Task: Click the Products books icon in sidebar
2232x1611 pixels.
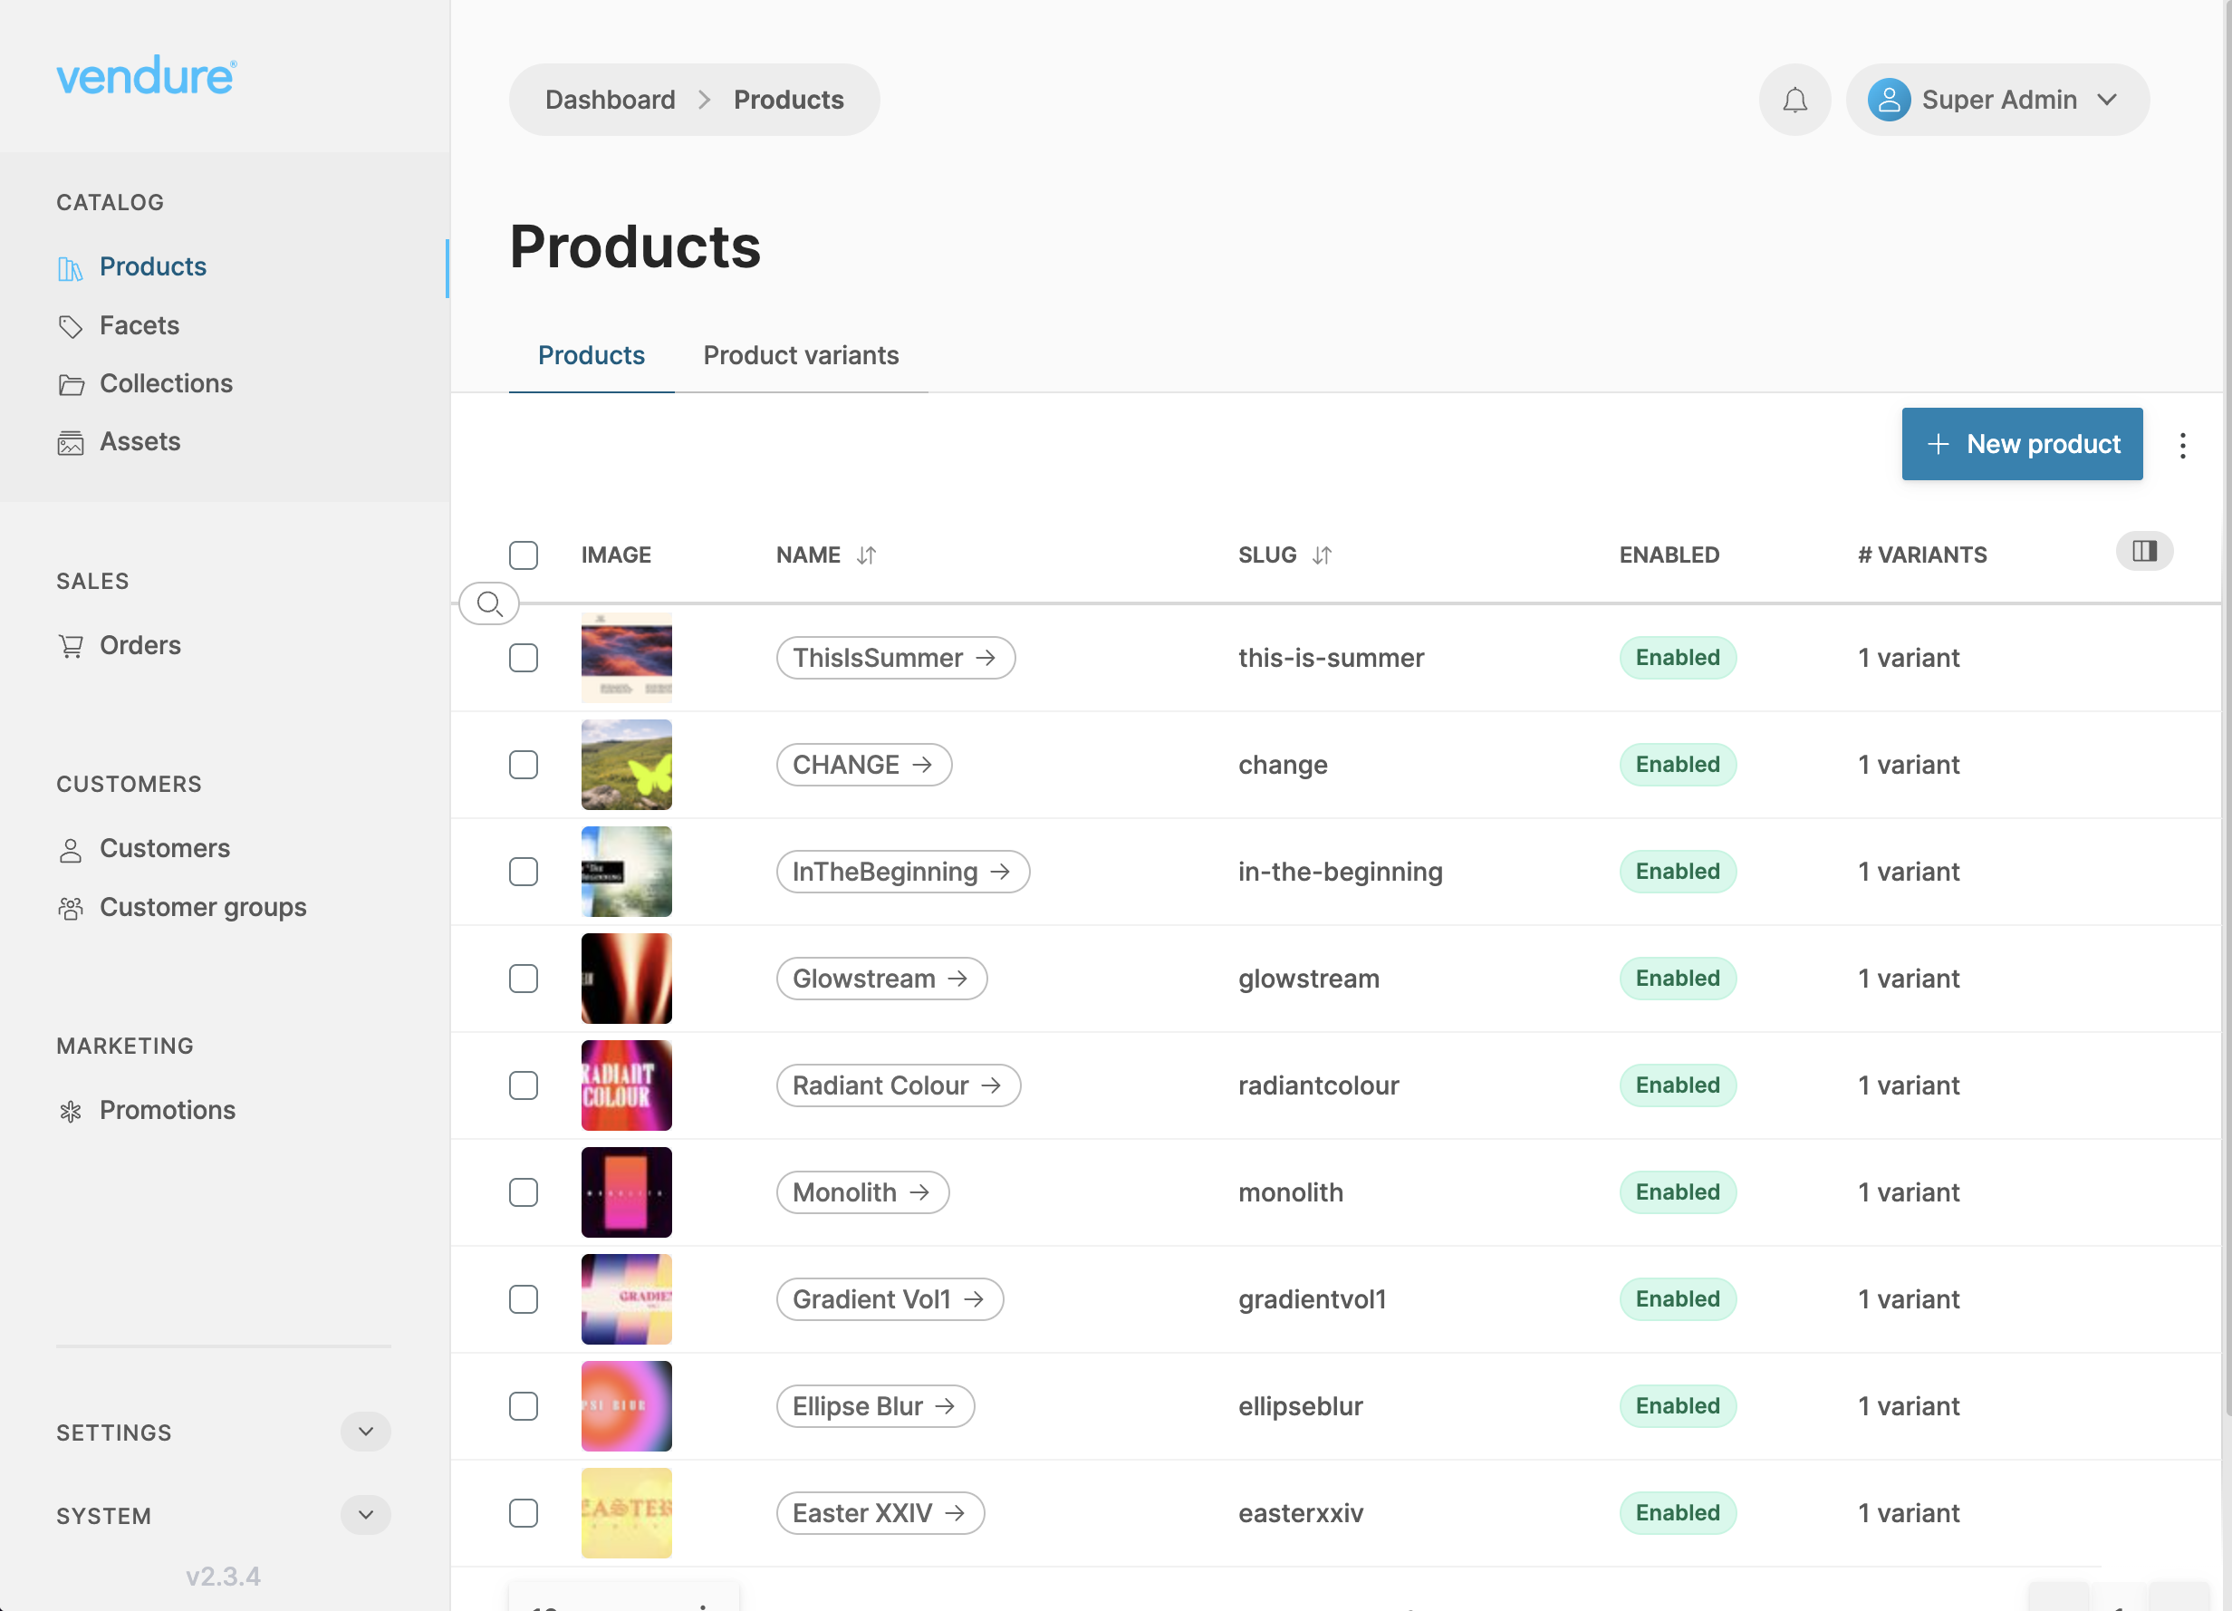Action: [70, 267]
